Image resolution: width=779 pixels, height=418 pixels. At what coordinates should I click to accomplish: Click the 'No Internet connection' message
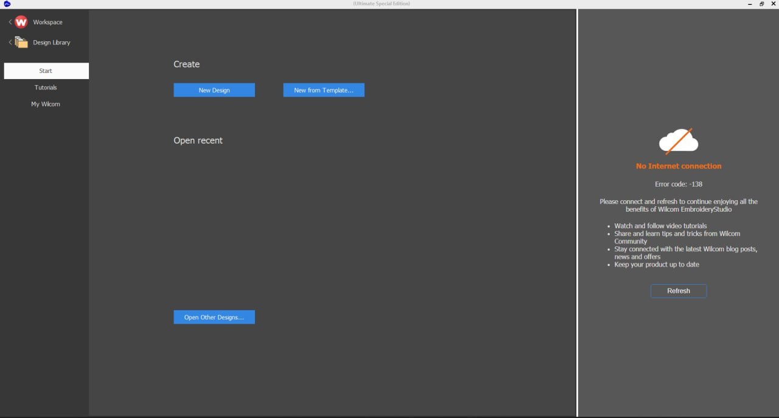pyautogui.click(x=679, y=166)
